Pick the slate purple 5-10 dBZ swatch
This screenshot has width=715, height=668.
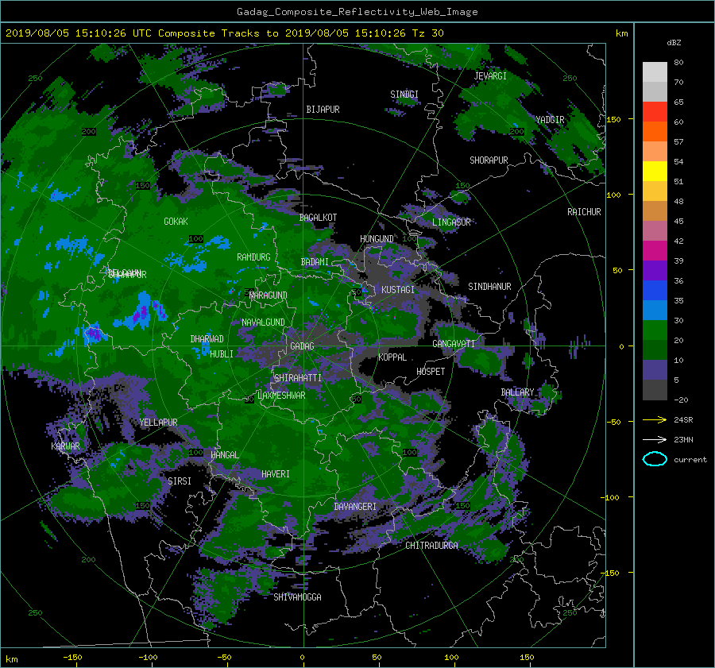click(x=655, y=370)
